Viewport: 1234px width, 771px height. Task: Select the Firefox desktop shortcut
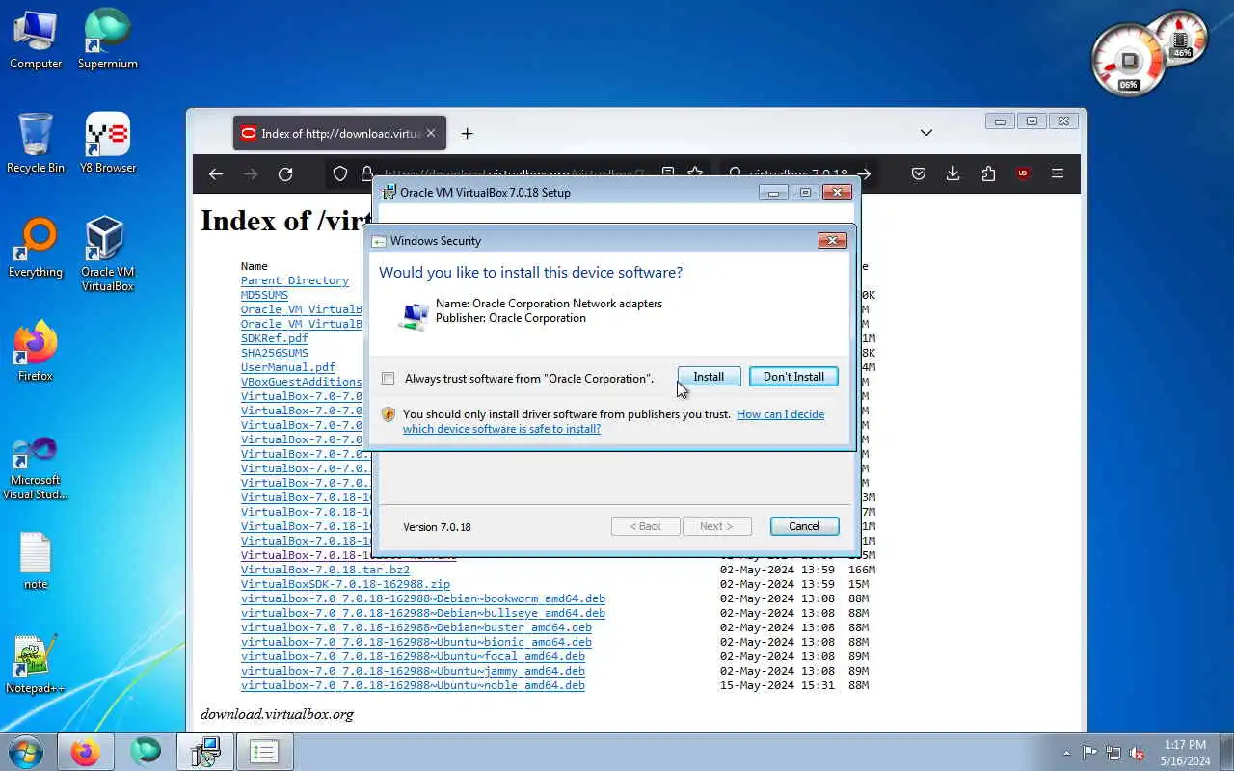pyautogui.click(x=36, y=352)
